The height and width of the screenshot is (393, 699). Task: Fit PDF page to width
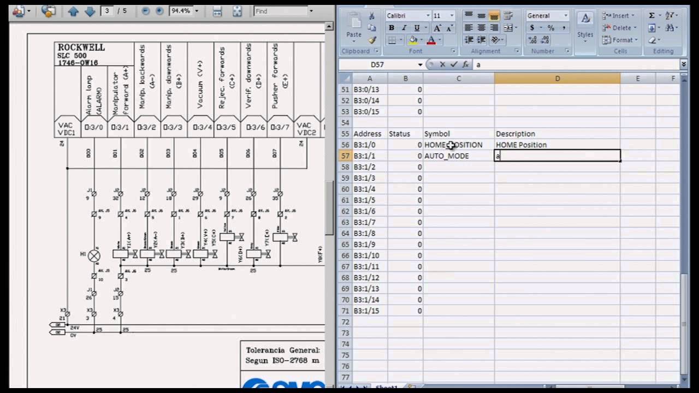[217, 11]
